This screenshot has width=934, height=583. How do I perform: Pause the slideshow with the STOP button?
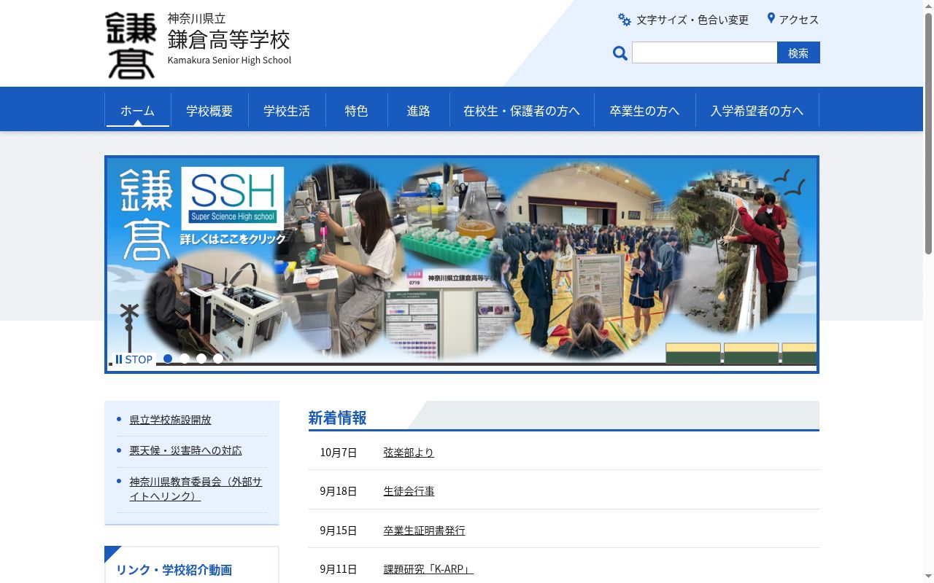click(x=134, y=359)
